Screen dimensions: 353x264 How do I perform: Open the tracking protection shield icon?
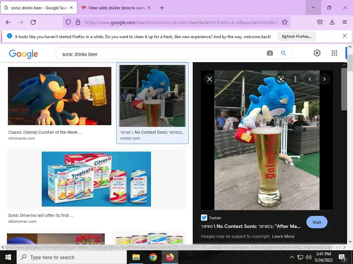coord(68,22)
